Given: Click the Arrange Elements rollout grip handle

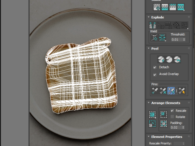Looking at the screenshot, I should coord(189,103).
